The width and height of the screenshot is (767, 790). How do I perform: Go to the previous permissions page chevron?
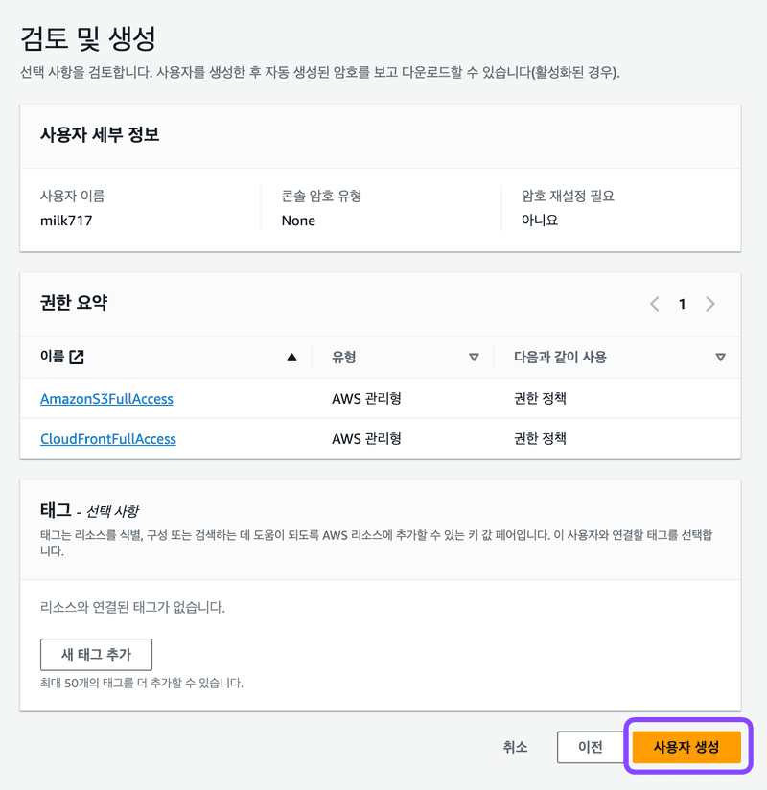click(655, 304)
